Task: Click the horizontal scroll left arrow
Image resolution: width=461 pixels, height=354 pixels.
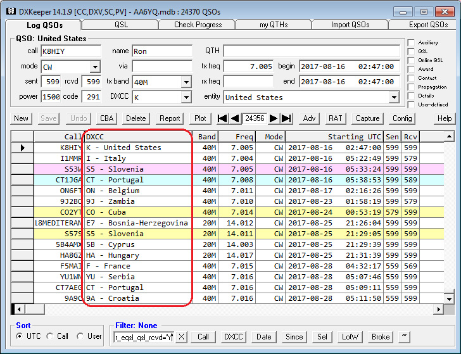Action: 19,309
